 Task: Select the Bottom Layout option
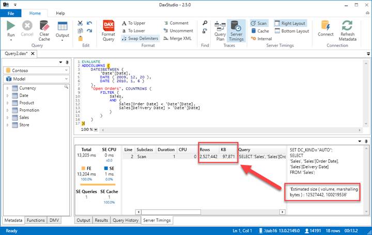pos(292,31)
